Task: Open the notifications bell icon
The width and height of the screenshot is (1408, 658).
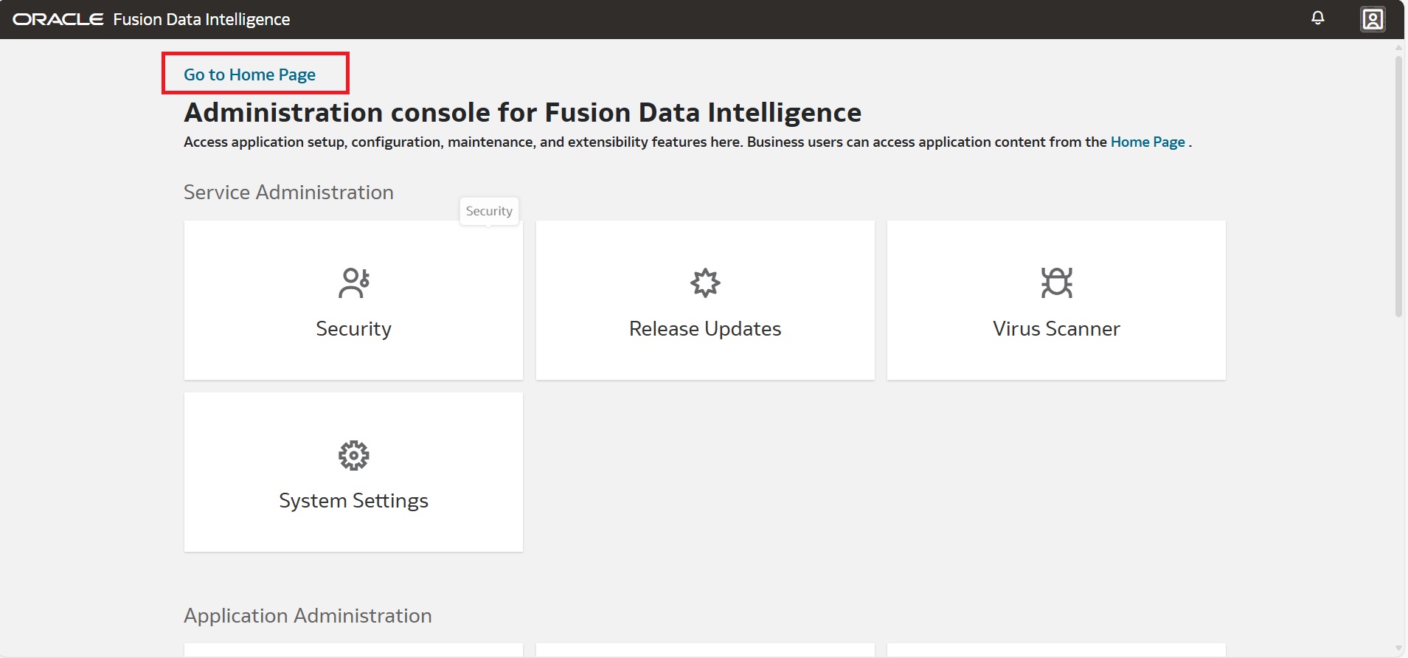Action: click(x=1317, y=18)
